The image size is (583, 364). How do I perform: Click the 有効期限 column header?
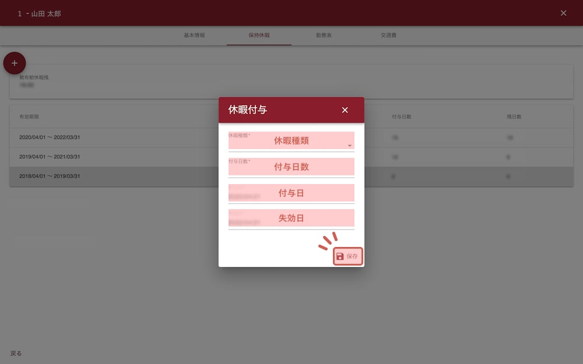tap(29, 116)
